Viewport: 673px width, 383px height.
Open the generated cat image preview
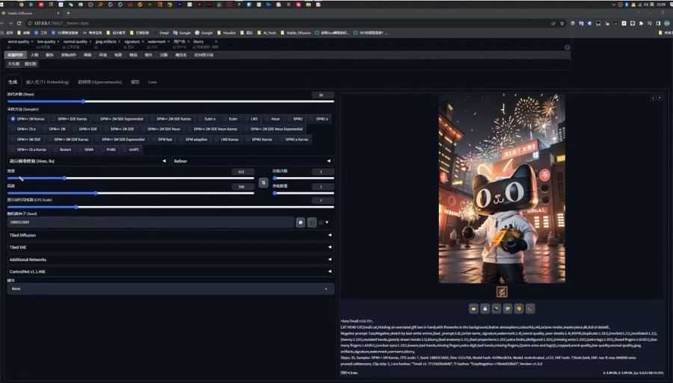pos(502,188)
